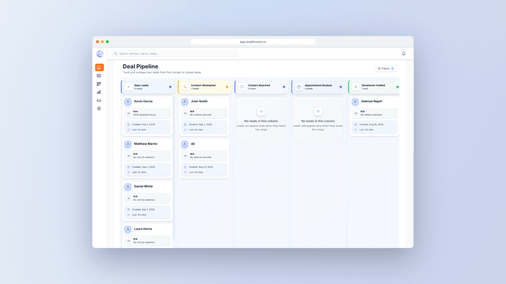Click 'Created: Sep 1, 2026' on Daniel White card
The height and width of the screenshot is (284, 506).
click(143, 210)
